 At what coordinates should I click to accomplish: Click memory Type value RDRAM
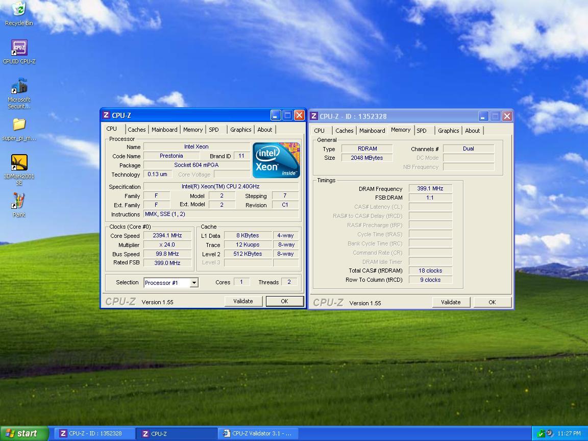click(367, 149)
